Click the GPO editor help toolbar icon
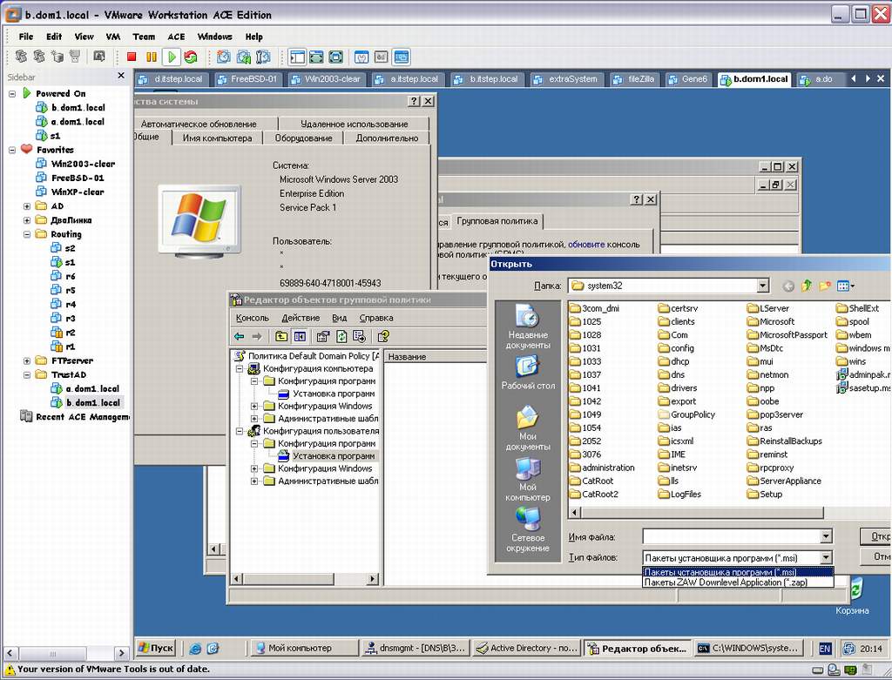Image resolution: width=892 pixels, height=680 pixels. pyautogui.click(x=383, y=336)
